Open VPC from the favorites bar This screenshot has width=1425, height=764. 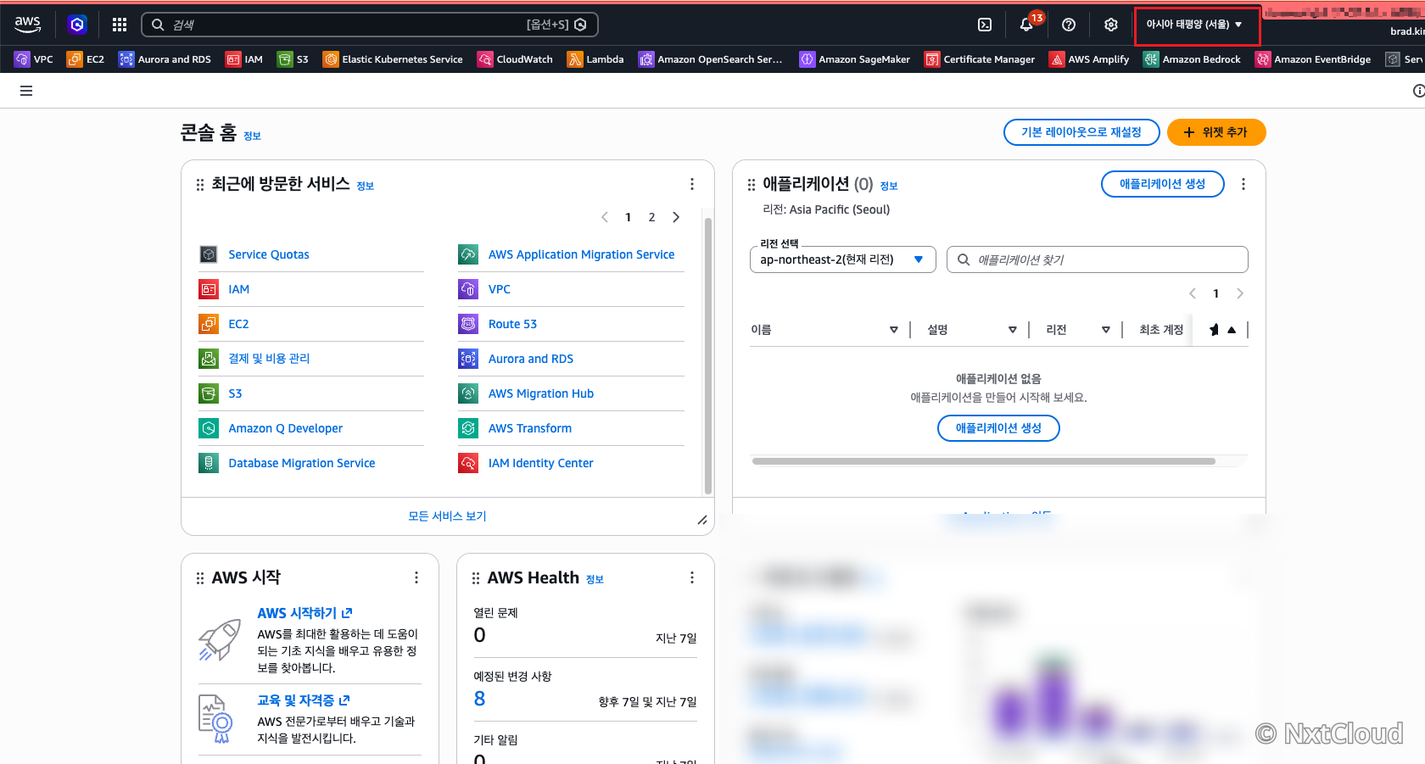coord(34,59)
